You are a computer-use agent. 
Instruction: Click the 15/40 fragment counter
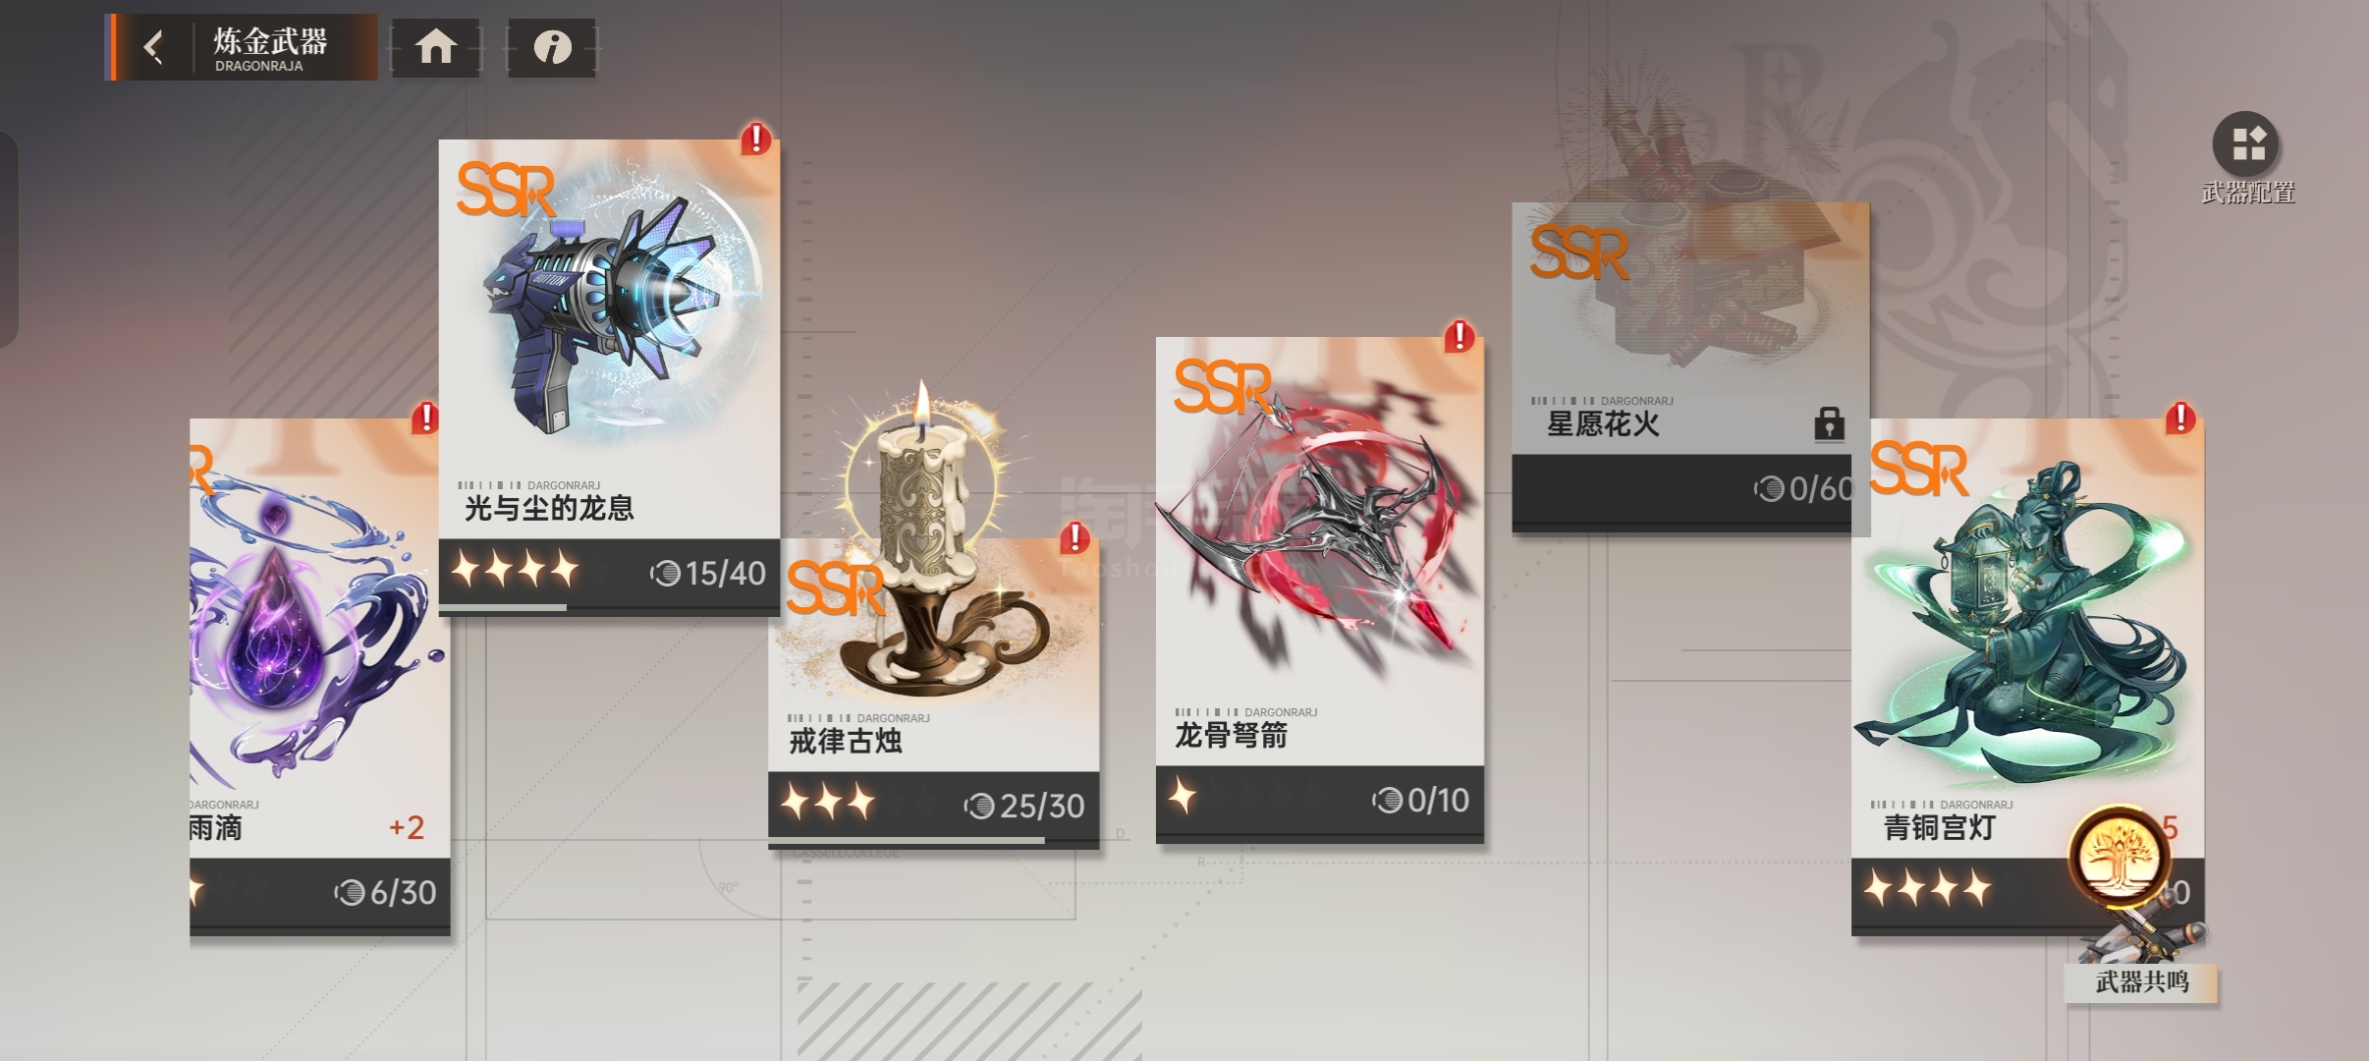click(708, 574)
